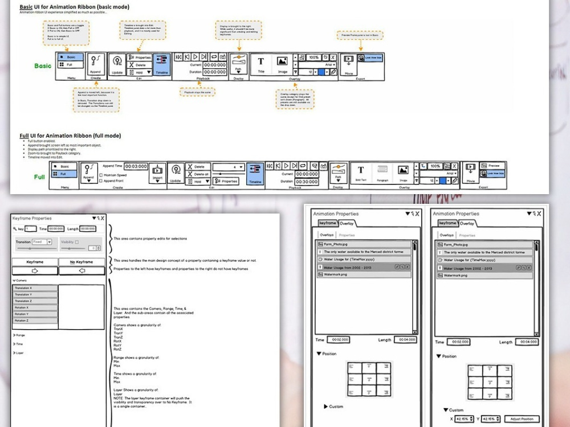Switch to Overlay tab in right Animation Properties
The height and width of the screenshot is (427, 570).
(x=467, y=224)
